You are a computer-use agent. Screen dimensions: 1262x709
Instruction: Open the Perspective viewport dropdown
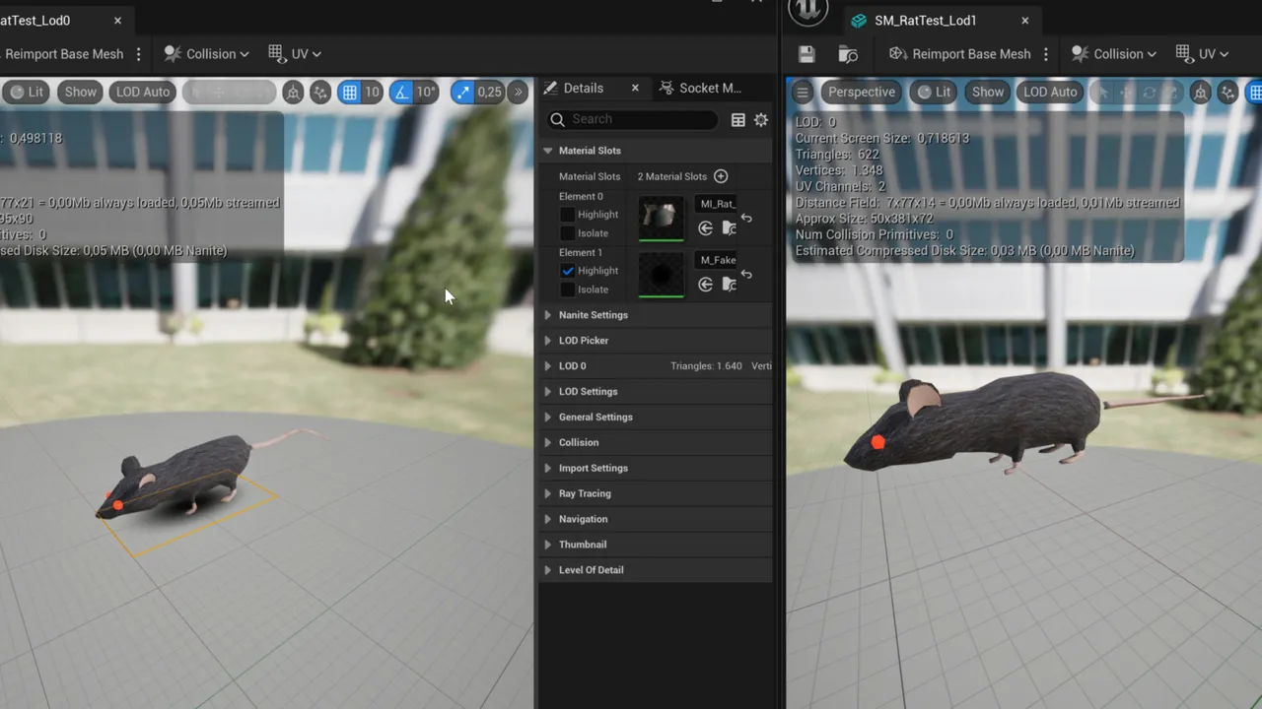click(x=861, y=92)
